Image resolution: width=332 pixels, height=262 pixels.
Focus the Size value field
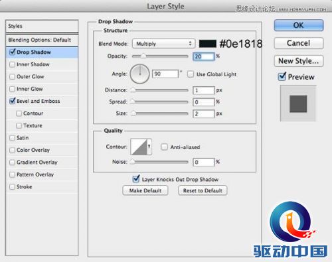click(x=204, y=113)
